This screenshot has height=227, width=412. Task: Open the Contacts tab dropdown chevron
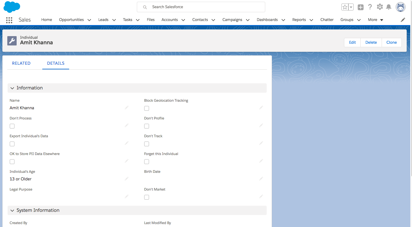[x=213, y=20]
